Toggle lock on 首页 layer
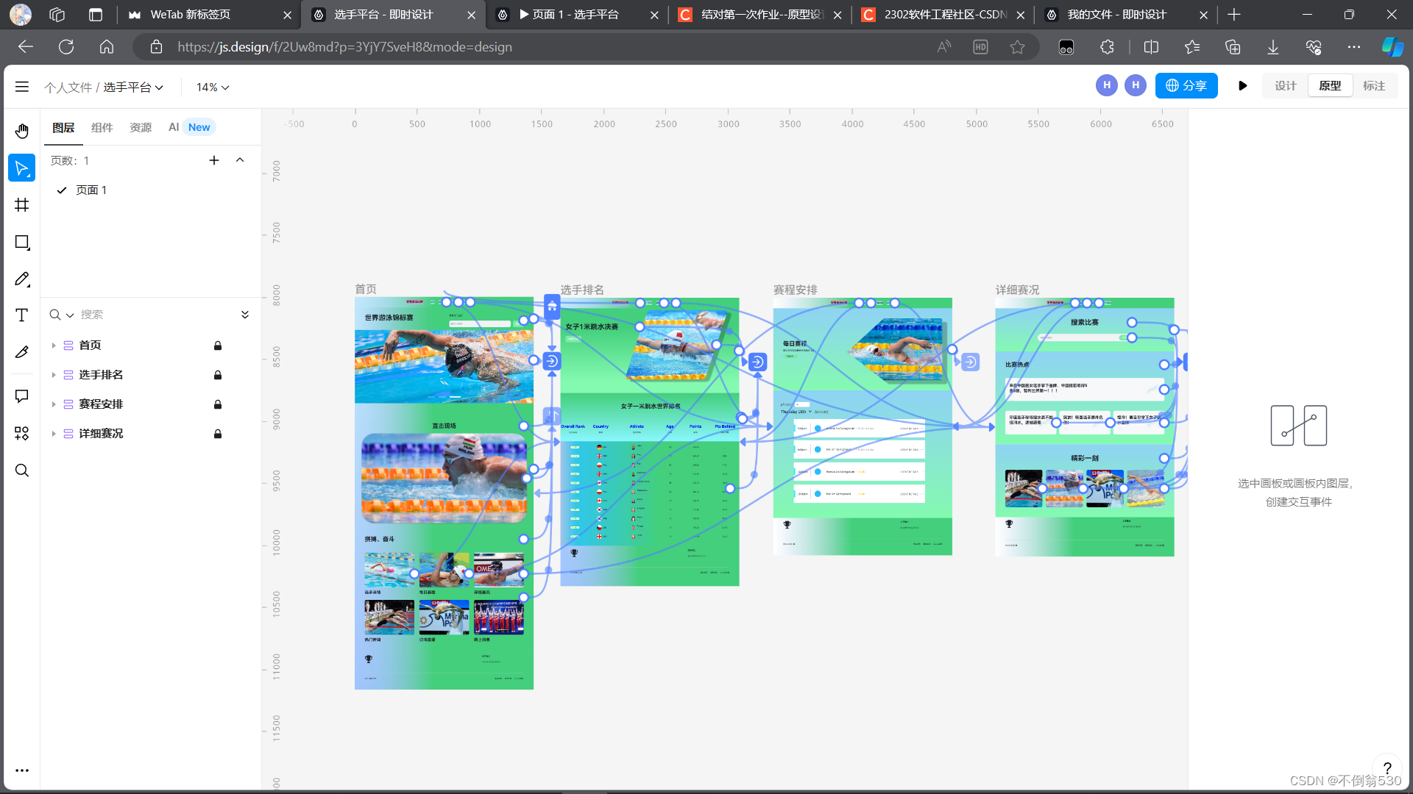Image resolution: width=1413 pixels, height=794 pixels. [218, 346]
